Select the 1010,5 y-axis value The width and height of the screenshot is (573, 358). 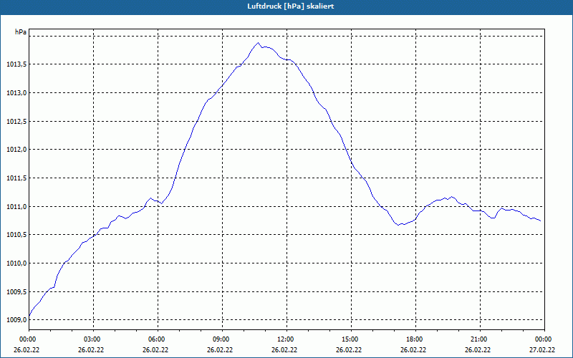tap(16, 235)
